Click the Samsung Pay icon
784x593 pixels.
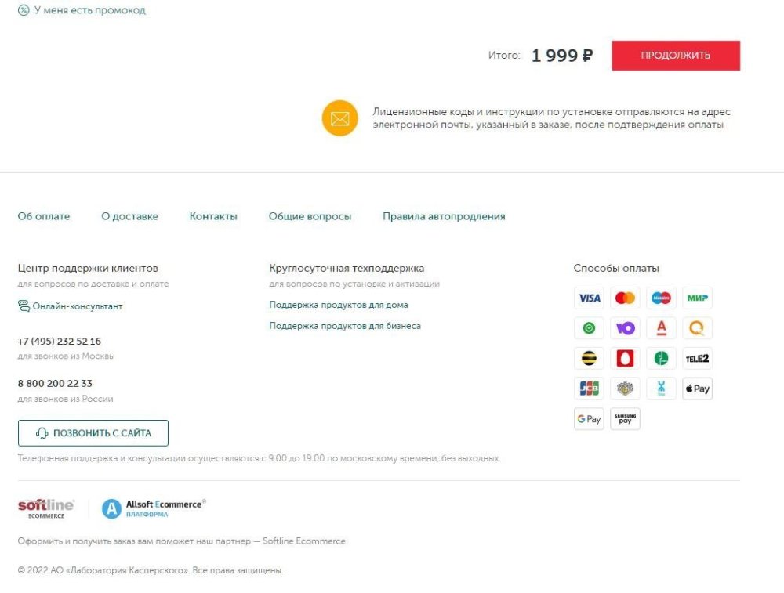click(x=625, y=419)
